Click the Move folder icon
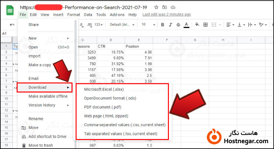This screenshot has width=274, height=149. point(24,128)
